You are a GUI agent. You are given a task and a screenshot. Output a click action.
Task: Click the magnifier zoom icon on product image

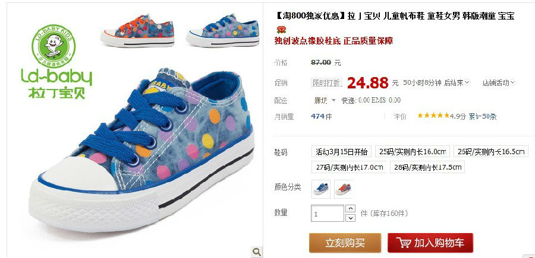click(x=257, y=251)
